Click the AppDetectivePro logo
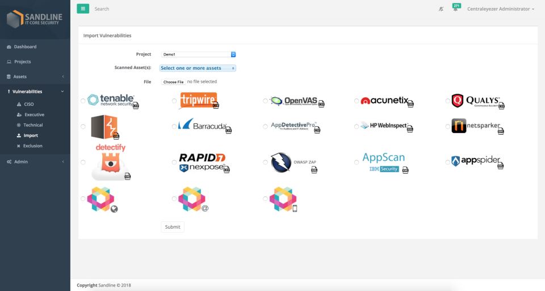Viewport: 545px width, 291px height. click(x=295, y=127)
